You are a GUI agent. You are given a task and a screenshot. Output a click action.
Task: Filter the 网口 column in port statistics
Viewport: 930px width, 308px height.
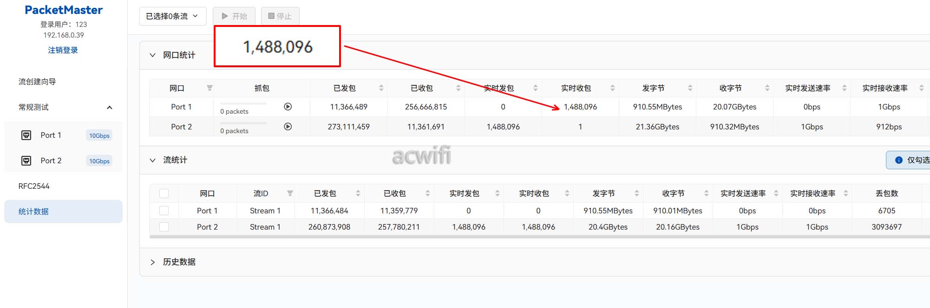(x=210, y=88)
